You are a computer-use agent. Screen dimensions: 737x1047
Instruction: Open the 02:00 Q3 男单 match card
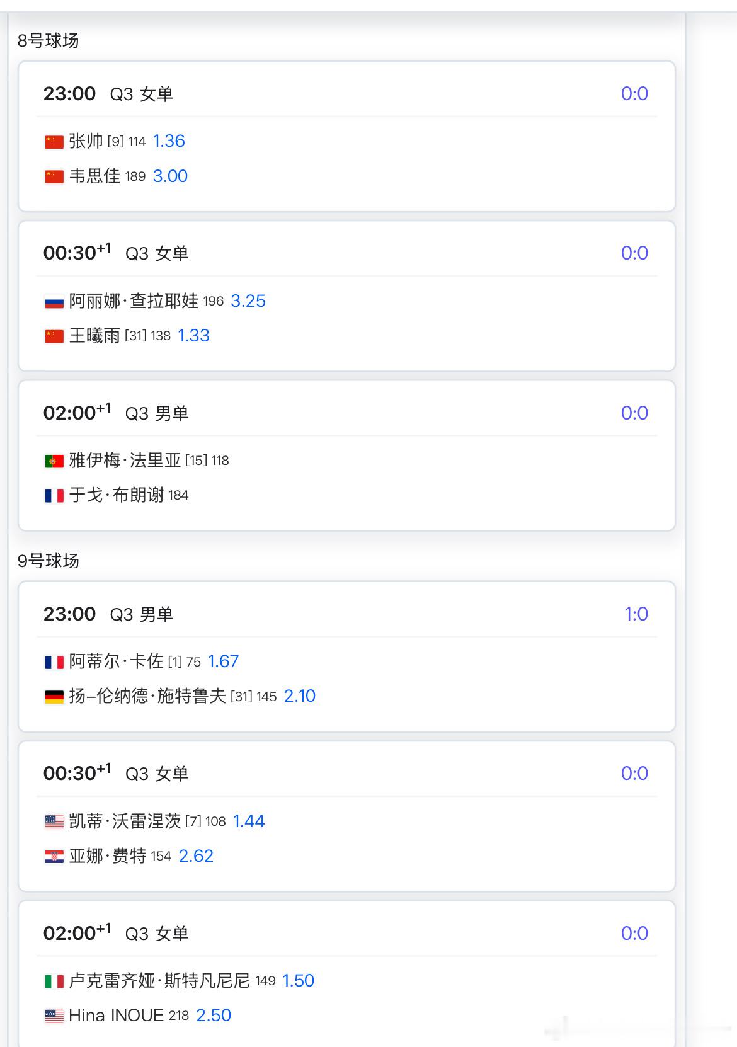point(346,455)
